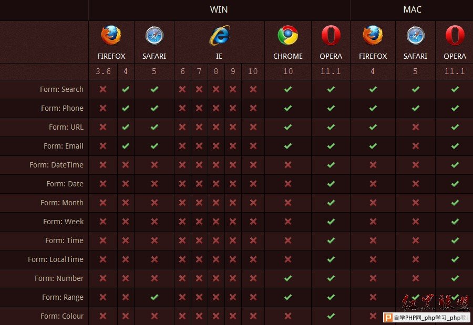The width and height of the screenshot is (473, 325).
Task: Click Form: Range cross under Firefox 3.6
Action: tap(103, 297)
